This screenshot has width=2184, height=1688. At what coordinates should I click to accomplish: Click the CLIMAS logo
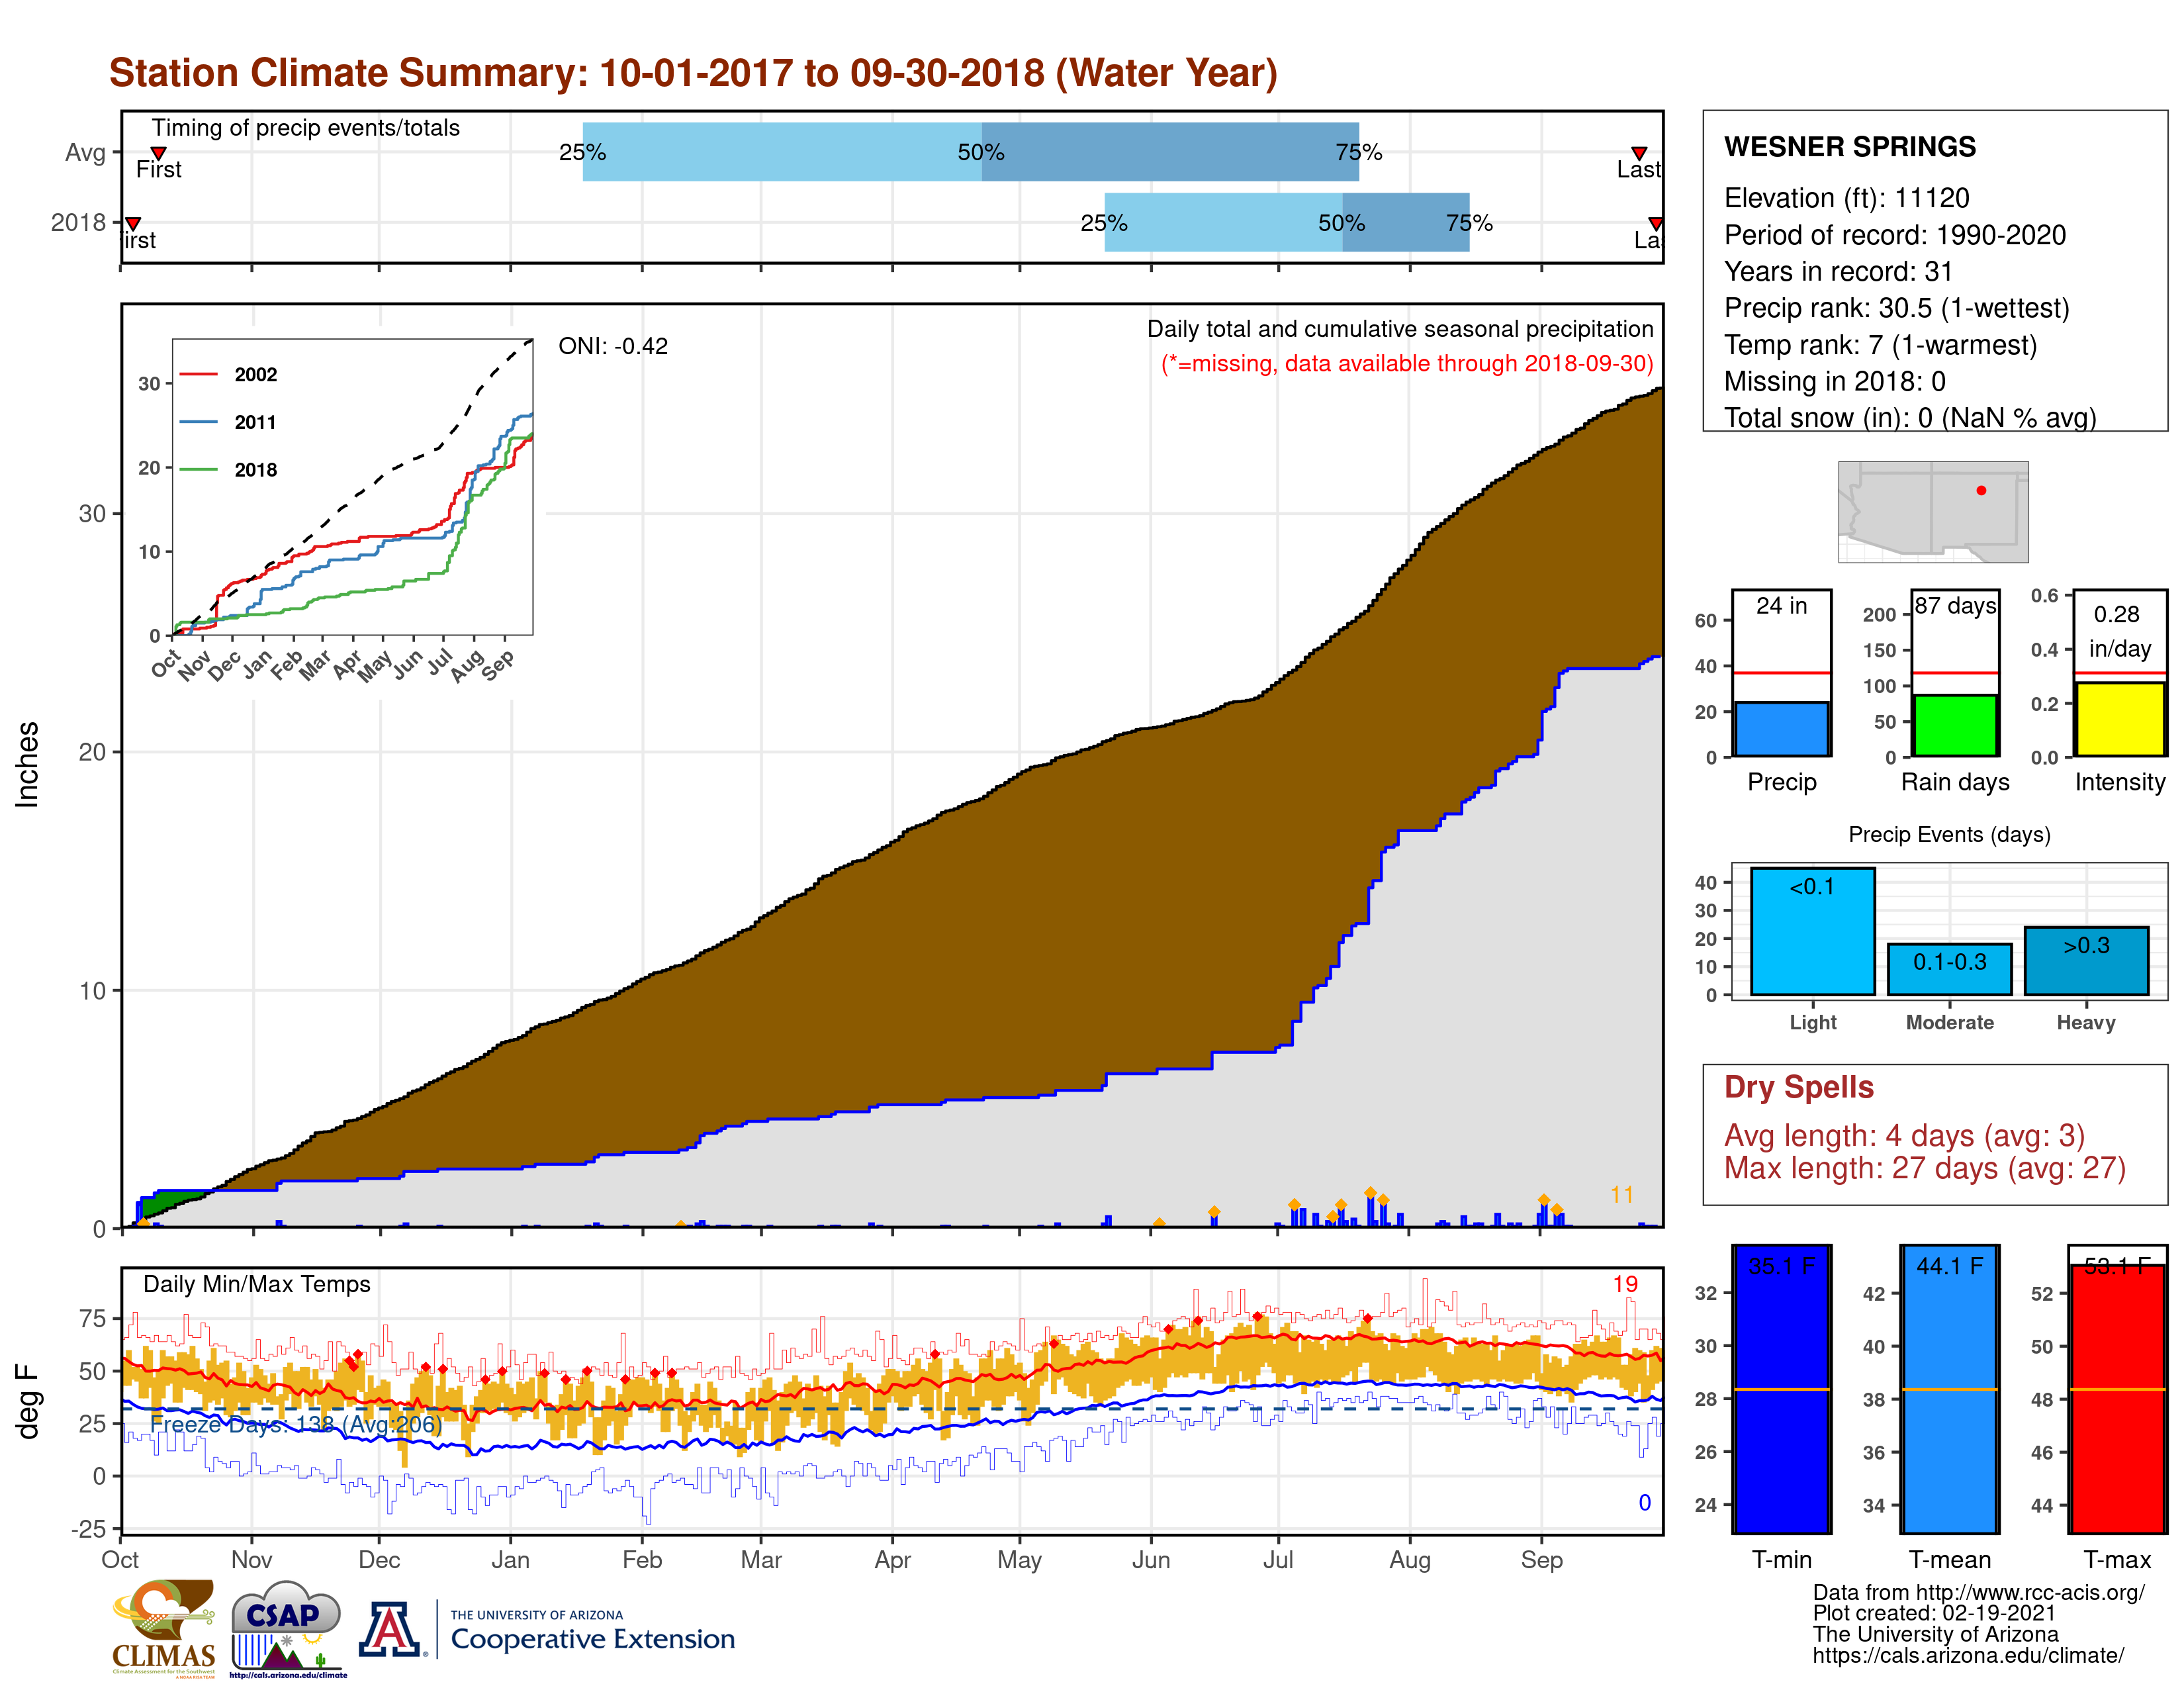[x=163, y=1628]
